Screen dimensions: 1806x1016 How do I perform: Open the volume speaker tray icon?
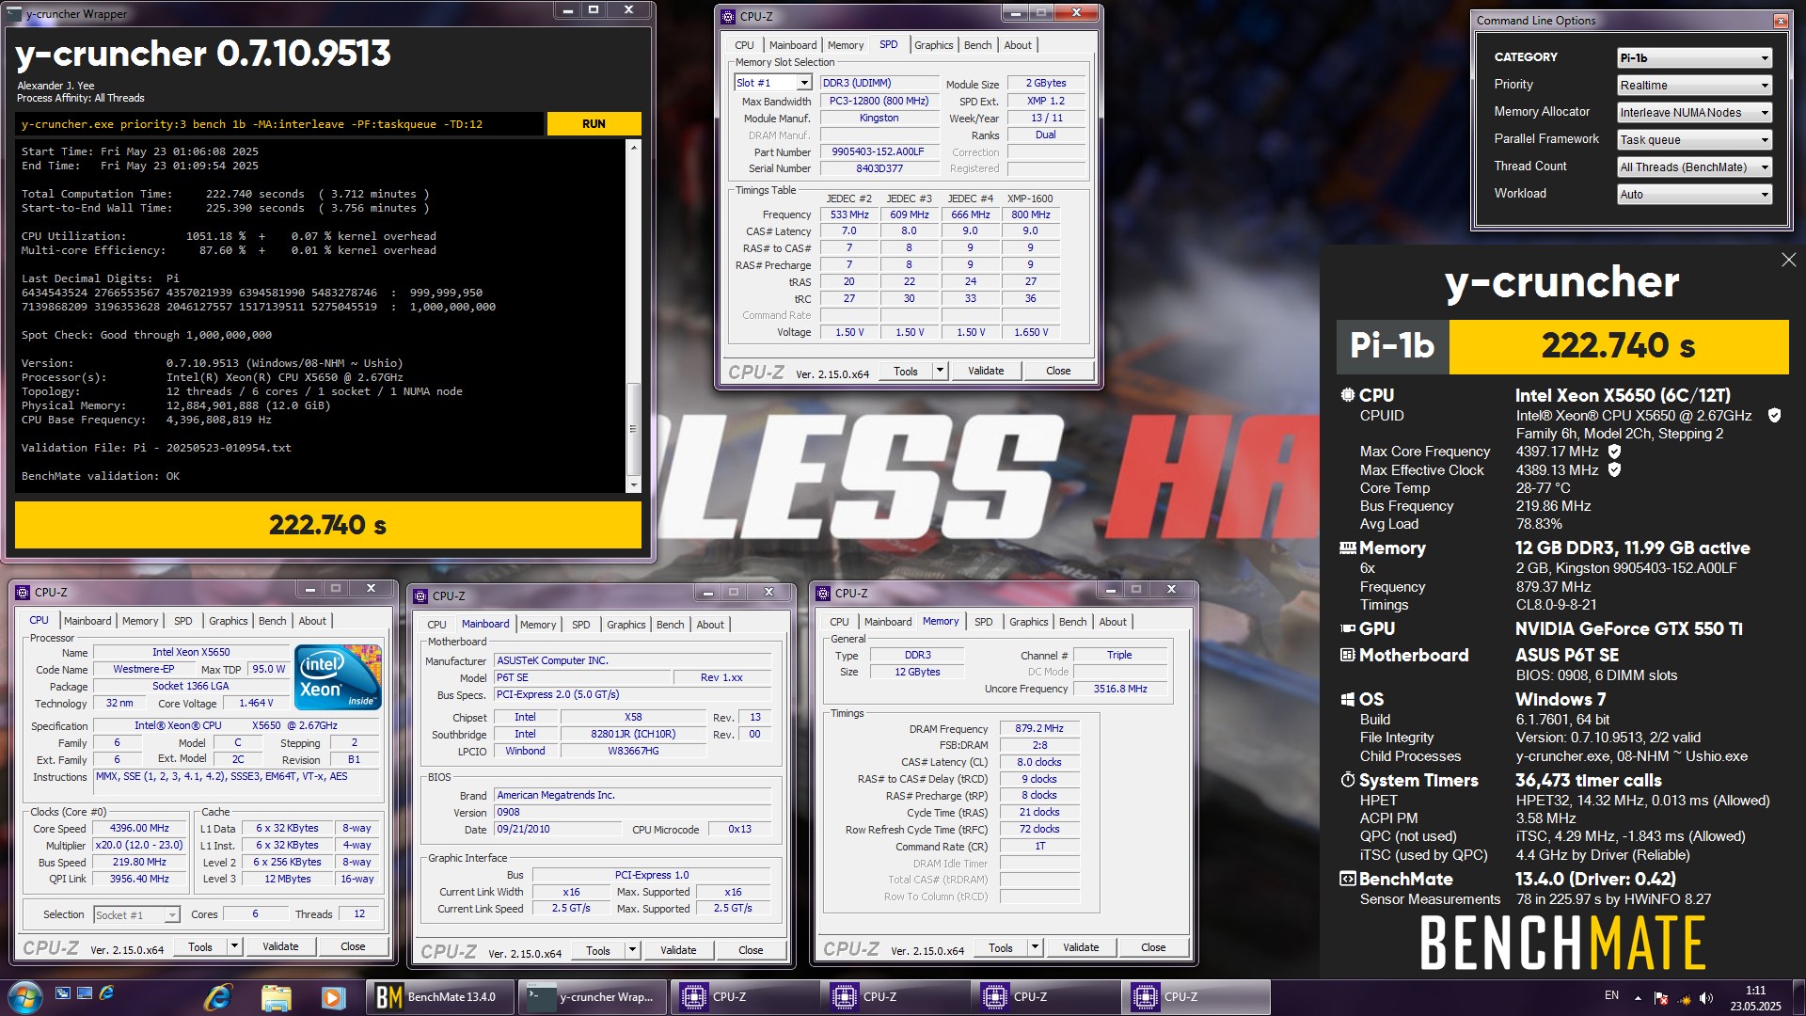pyautogui.click(x=1706, y=998)
